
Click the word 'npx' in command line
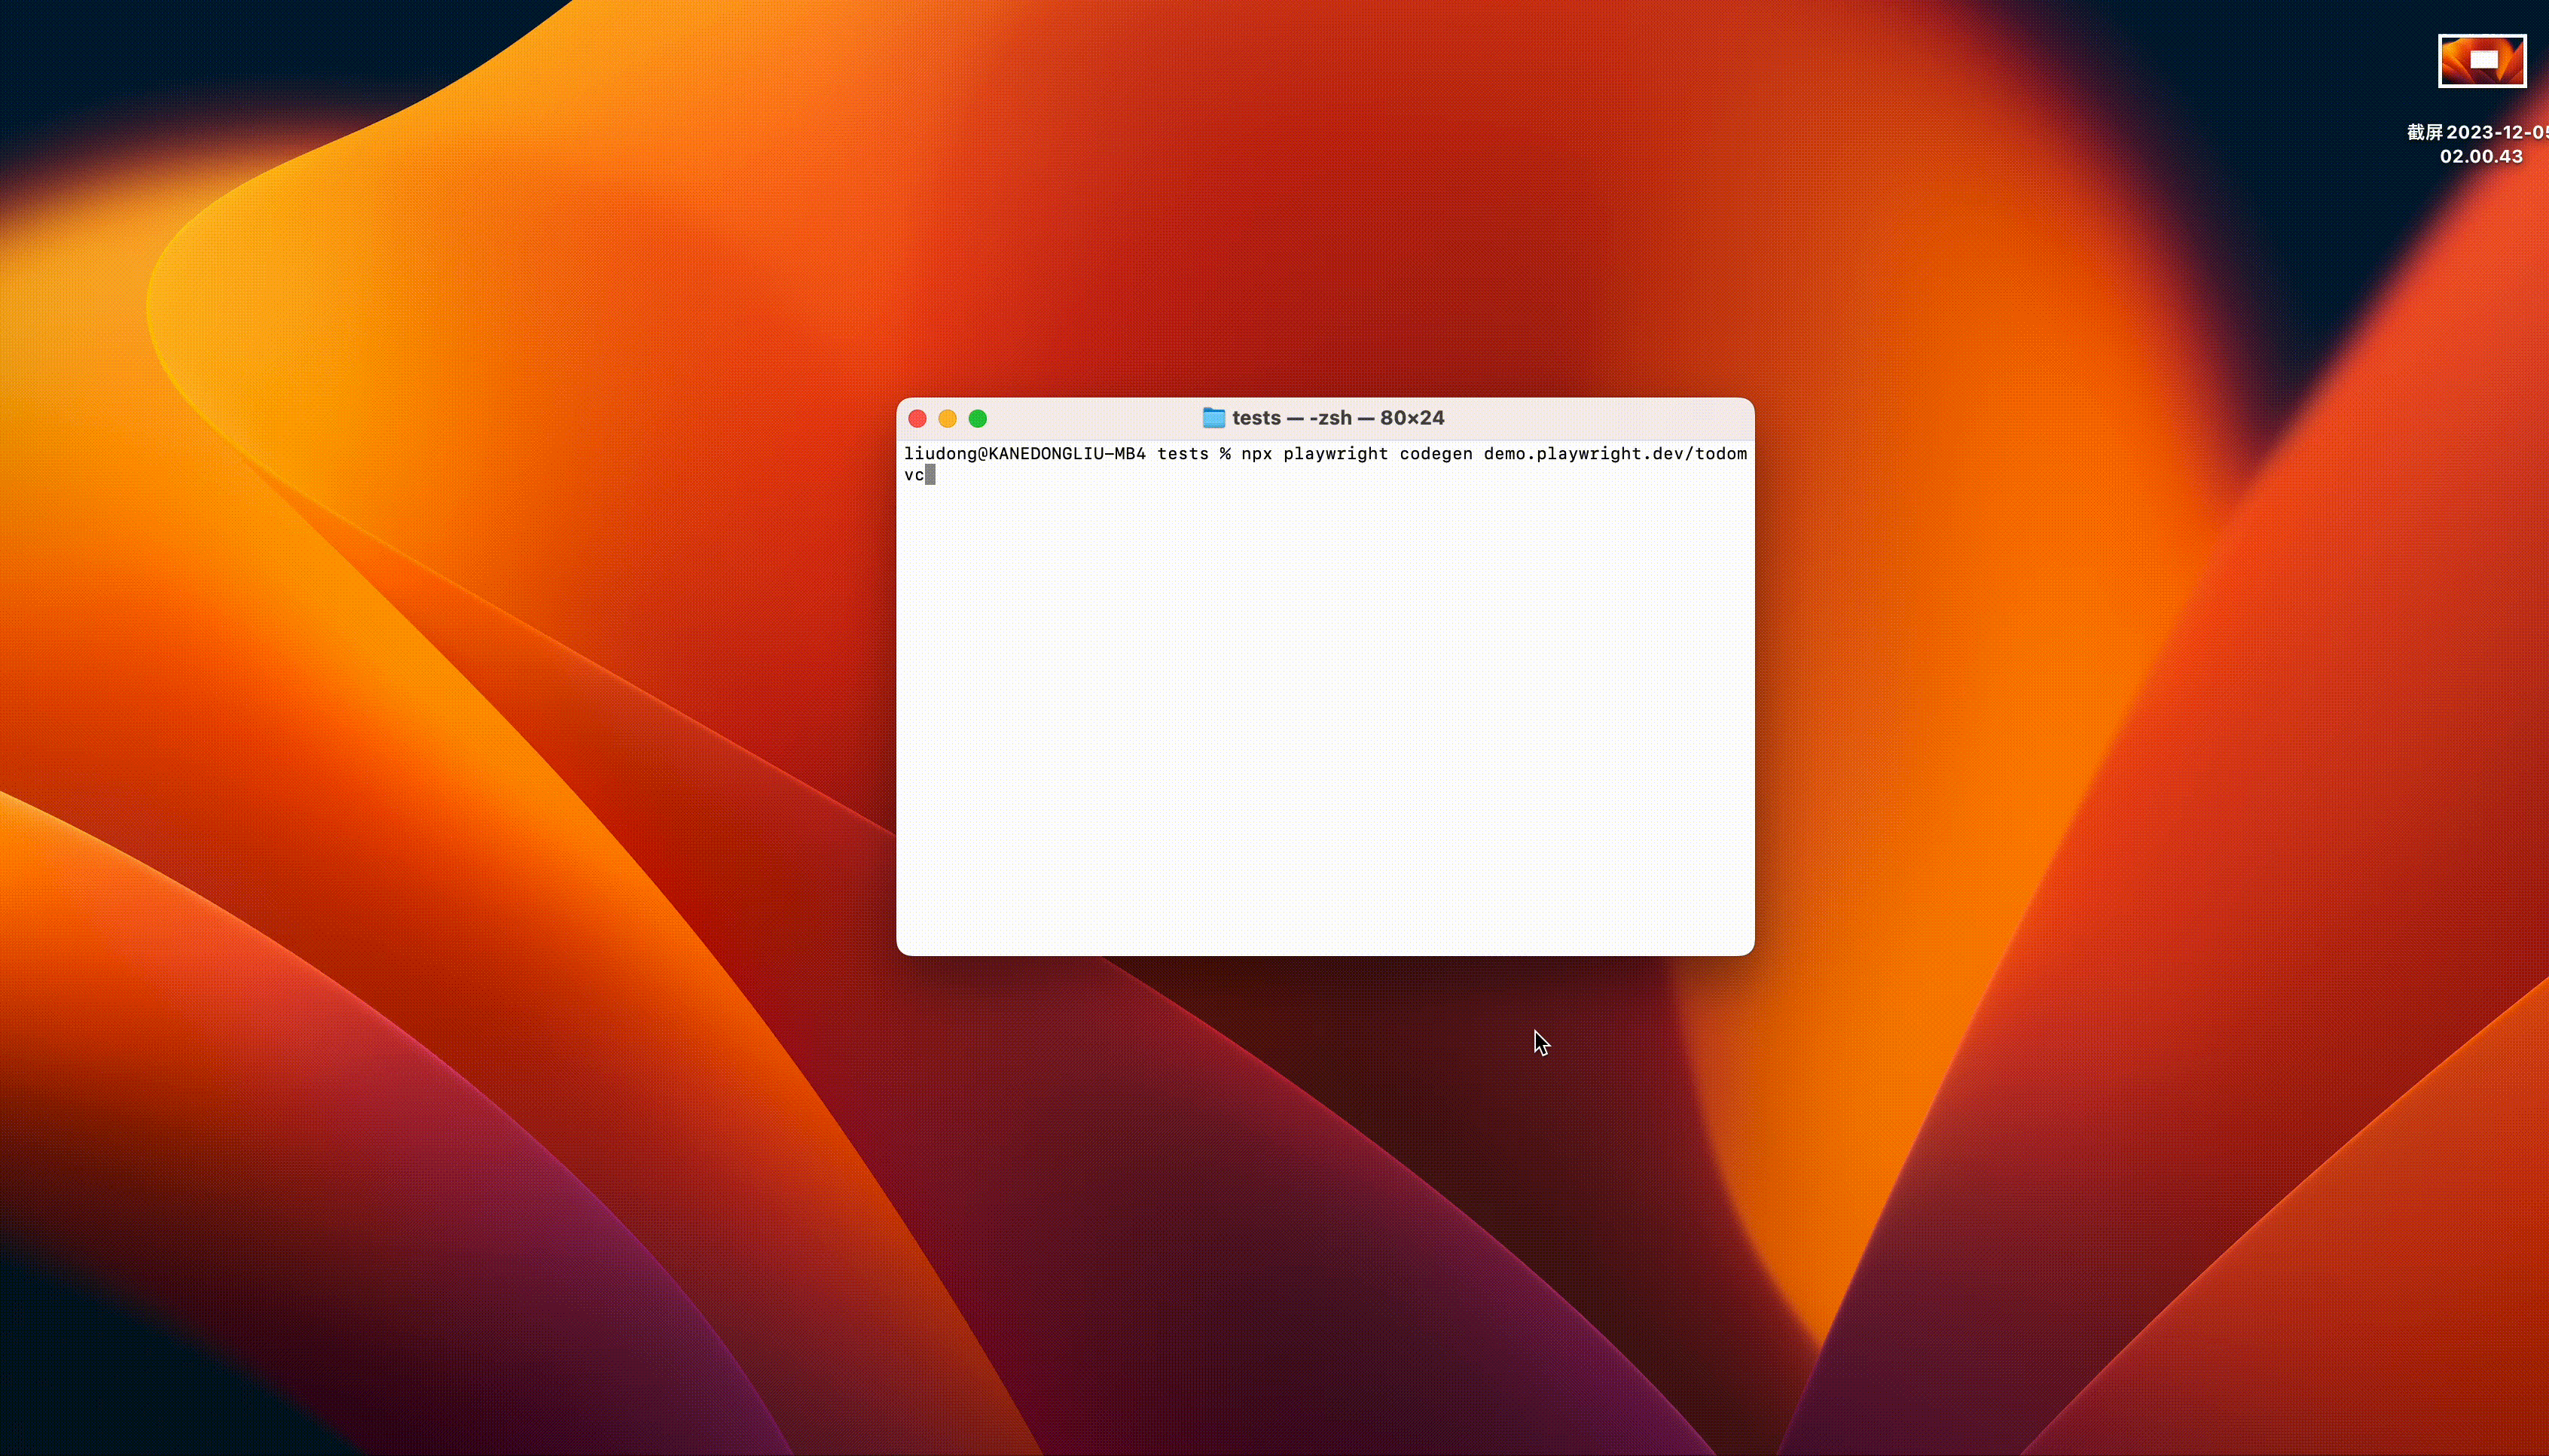1256,454
